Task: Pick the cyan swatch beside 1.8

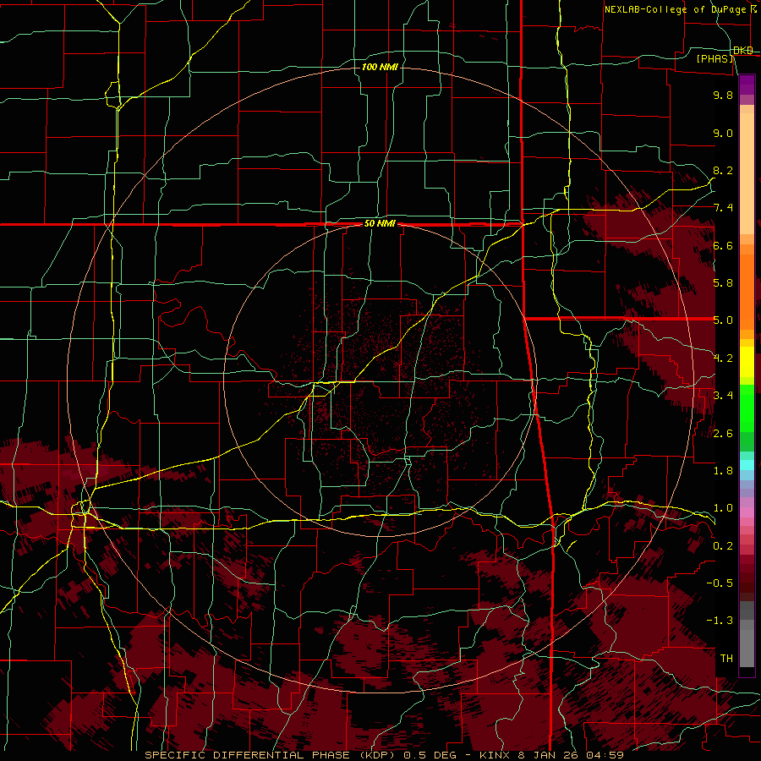Action: click(747, 465)
